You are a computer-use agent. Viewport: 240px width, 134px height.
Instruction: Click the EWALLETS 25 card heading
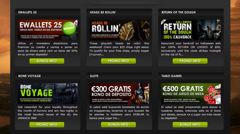coord(28,12)
